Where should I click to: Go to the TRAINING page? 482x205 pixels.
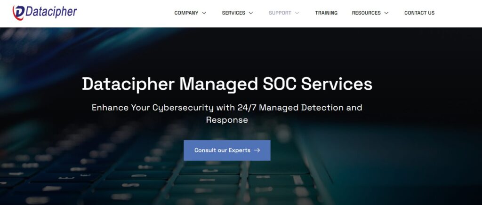(x=326, y=13)
